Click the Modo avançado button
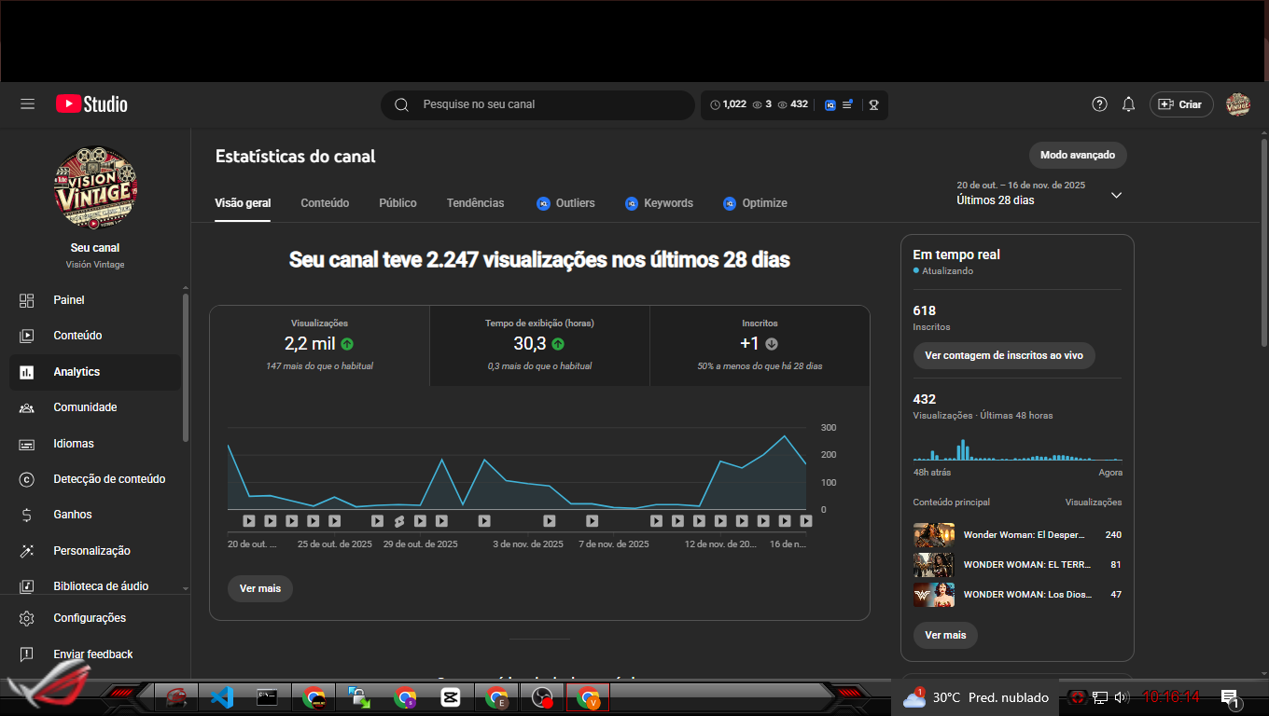This screenshot has height=716, width=1269. (1077, 155)
